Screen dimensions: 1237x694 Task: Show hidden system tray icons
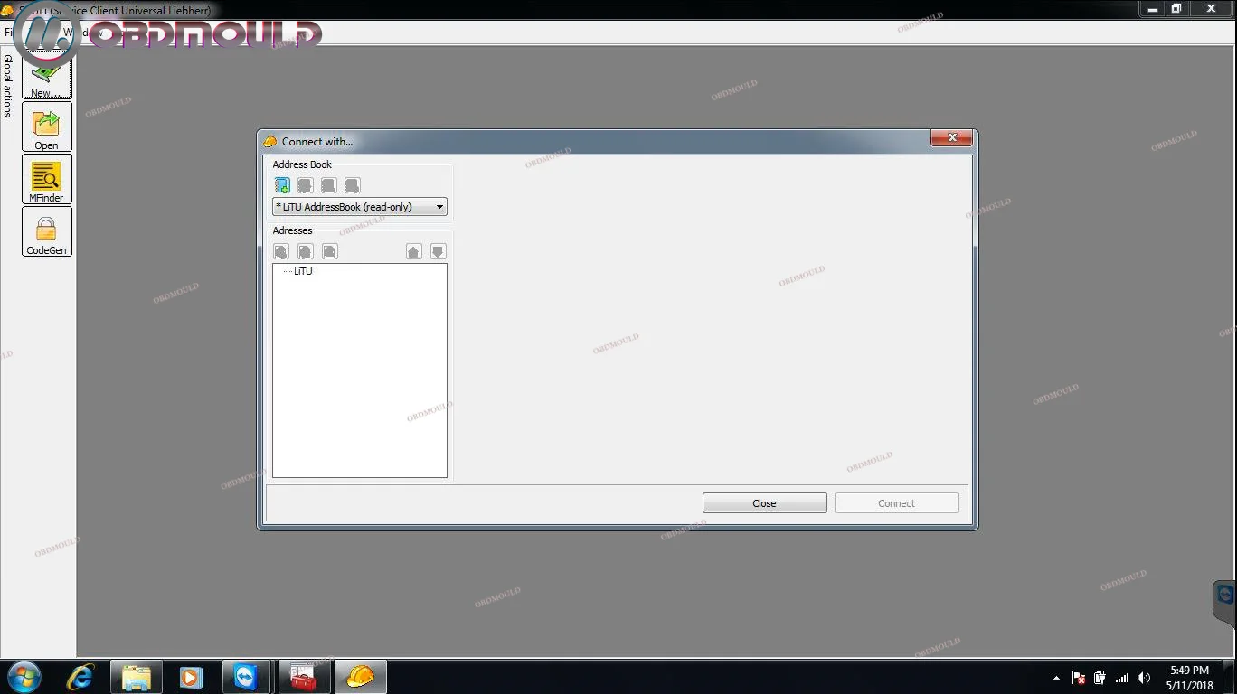(x=1056, y=678)
